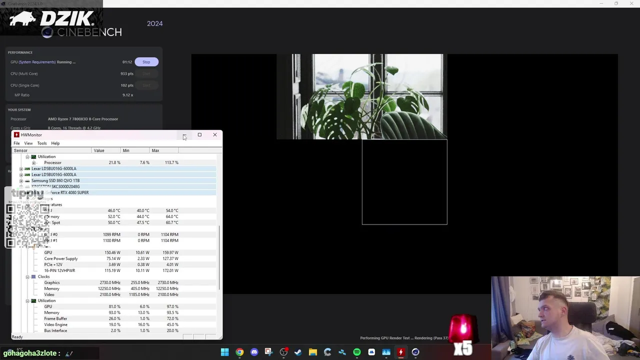Open the blue network-style app in the taskbar
This screenshot has width=640, height=360.
342,352
